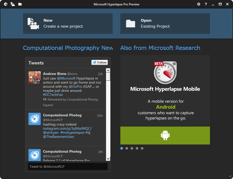Click the tweets scrollbar up arrow
The height and width of the screenshot is (179, 233).
point(108,70)
